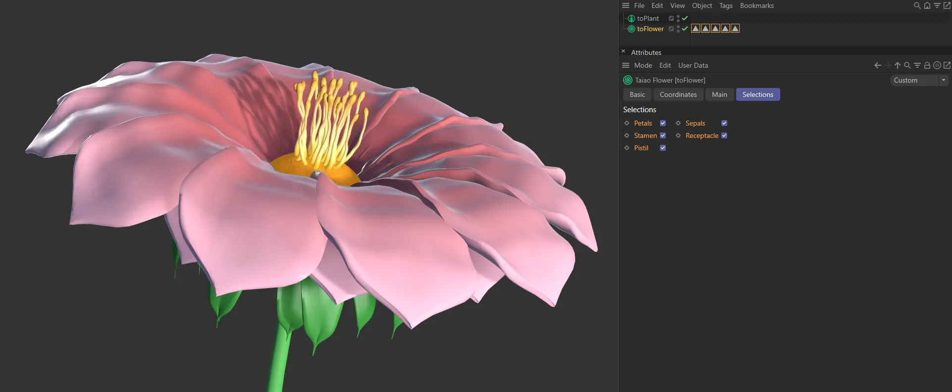Click the toPlant layer square icon

tap(671, 18)
